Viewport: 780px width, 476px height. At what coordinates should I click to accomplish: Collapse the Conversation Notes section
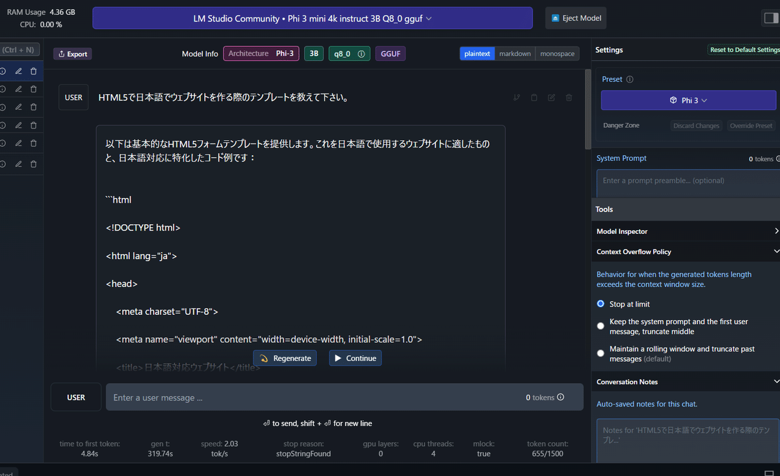[686, 382]
